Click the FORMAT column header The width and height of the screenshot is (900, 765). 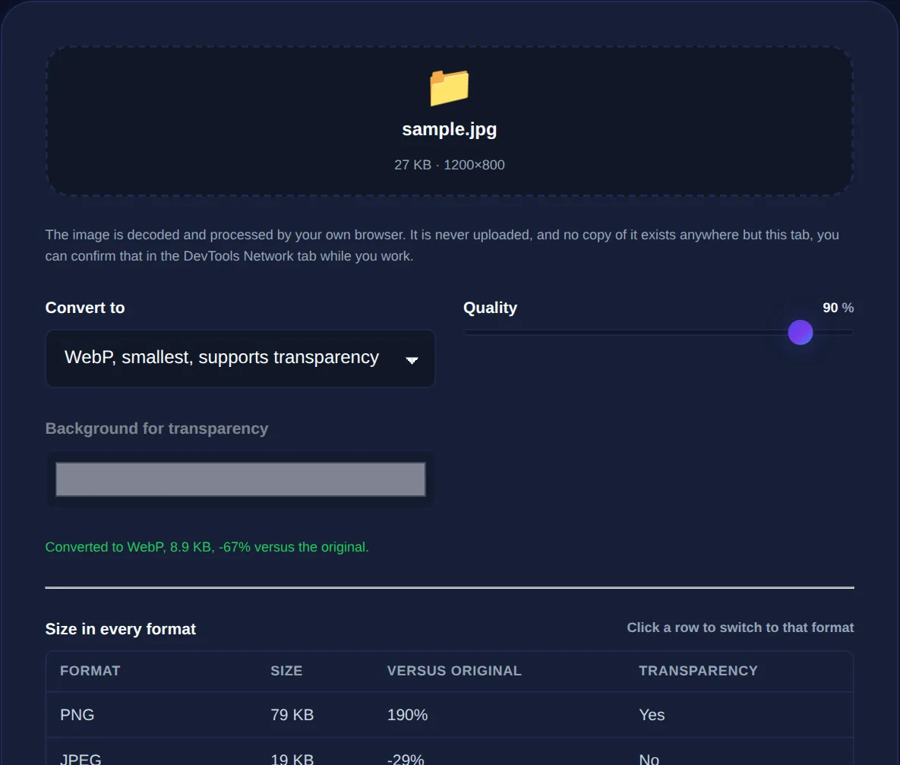[90, 671]
